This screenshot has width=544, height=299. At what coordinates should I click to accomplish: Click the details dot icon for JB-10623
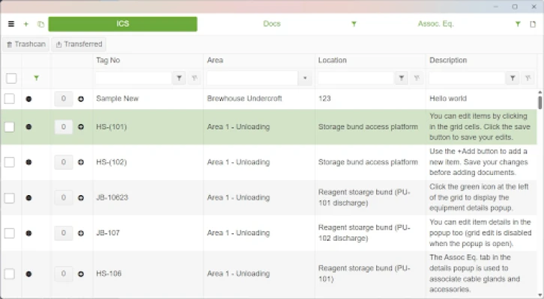tap(28, 198)
